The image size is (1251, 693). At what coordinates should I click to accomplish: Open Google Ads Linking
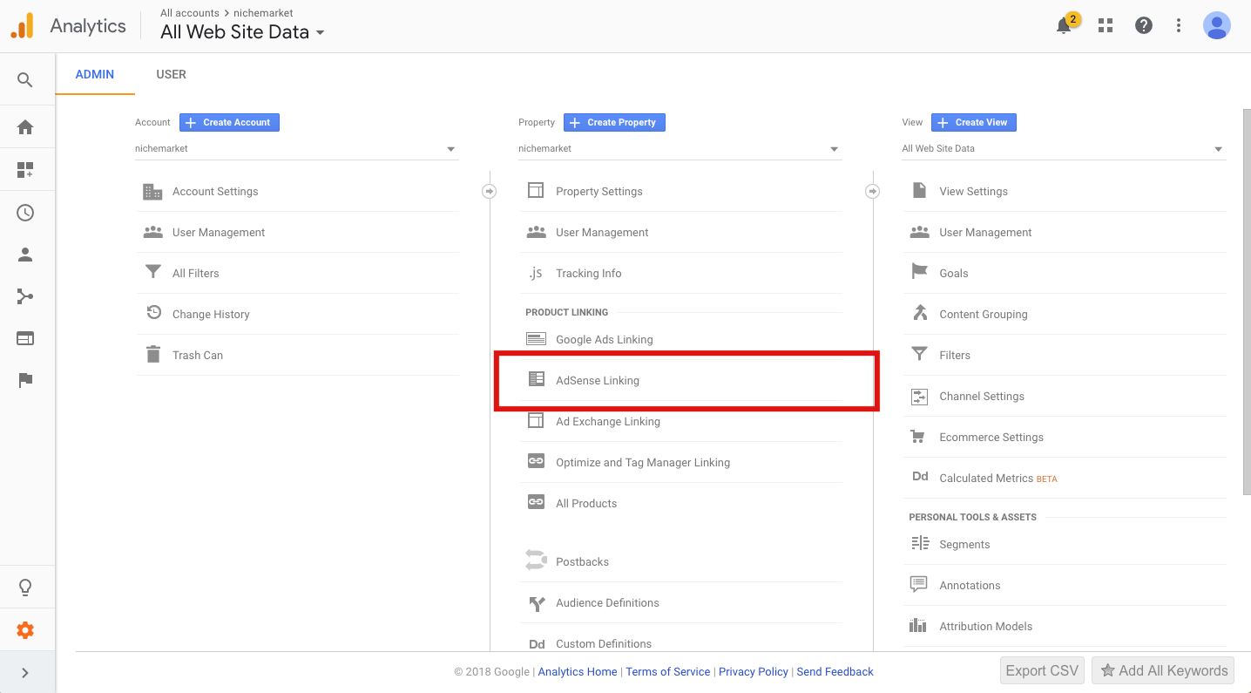(680, 339)
